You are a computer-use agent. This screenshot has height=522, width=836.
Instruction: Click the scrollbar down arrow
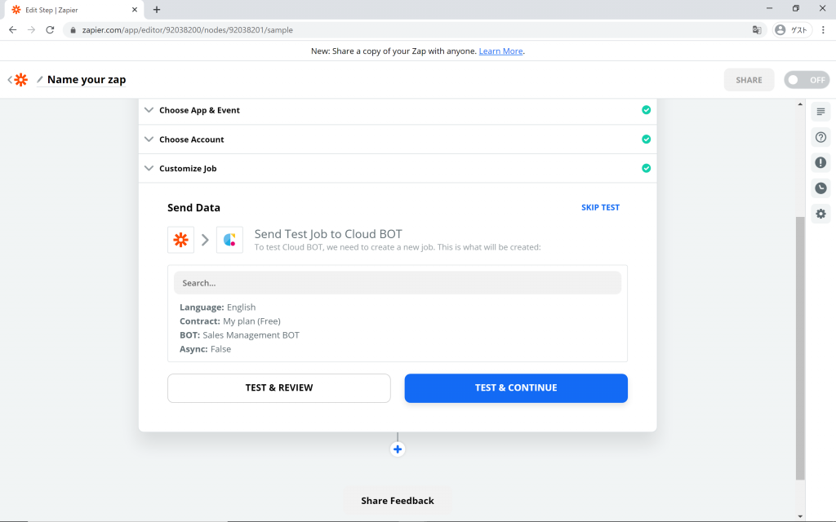pos(800,516)
